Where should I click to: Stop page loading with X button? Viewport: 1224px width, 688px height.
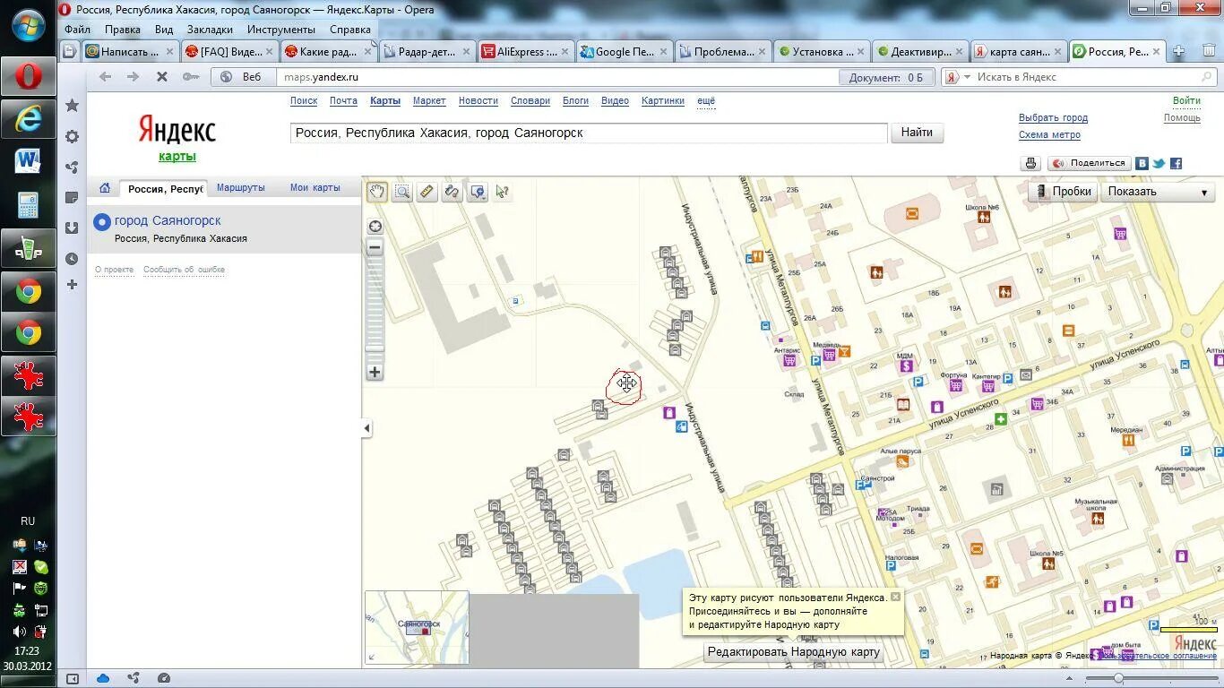(161, 77)
